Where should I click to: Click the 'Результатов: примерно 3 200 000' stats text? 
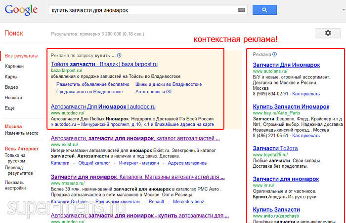point(97,34)
